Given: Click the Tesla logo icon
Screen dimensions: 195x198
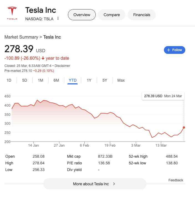Looking at the screenshot, I should coord(12,13).
